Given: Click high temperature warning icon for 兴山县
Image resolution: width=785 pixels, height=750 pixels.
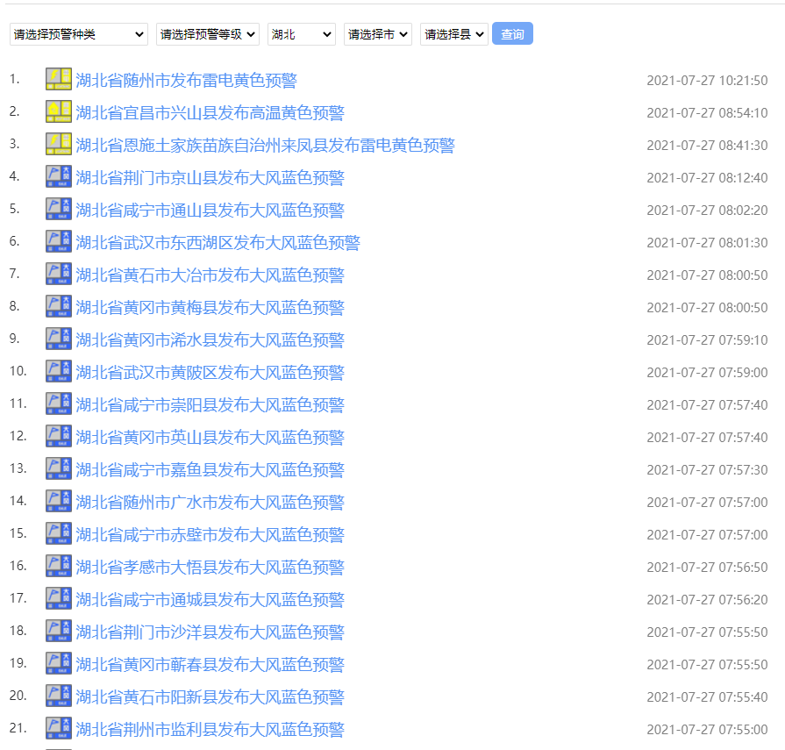Looking at the screenshot, I should coord(59,112).
